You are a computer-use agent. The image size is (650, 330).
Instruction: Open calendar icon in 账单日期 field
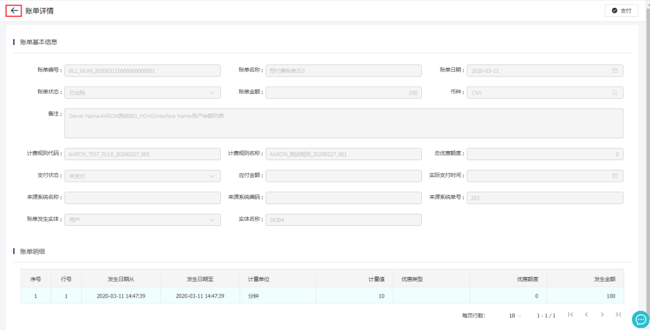tap(614, 70)
